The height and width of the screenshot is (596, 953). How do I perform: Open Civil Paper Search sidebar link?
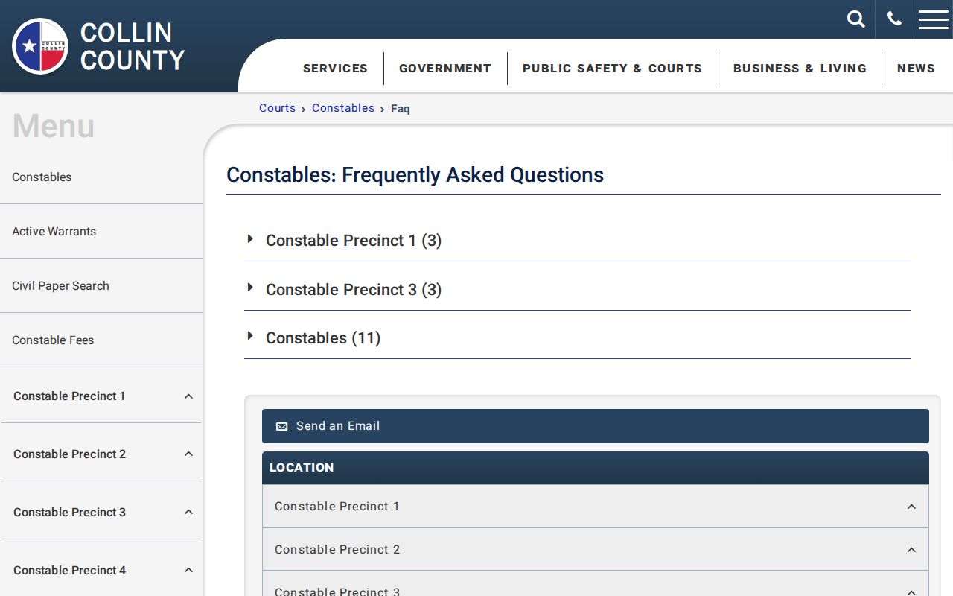coord(60,286)
